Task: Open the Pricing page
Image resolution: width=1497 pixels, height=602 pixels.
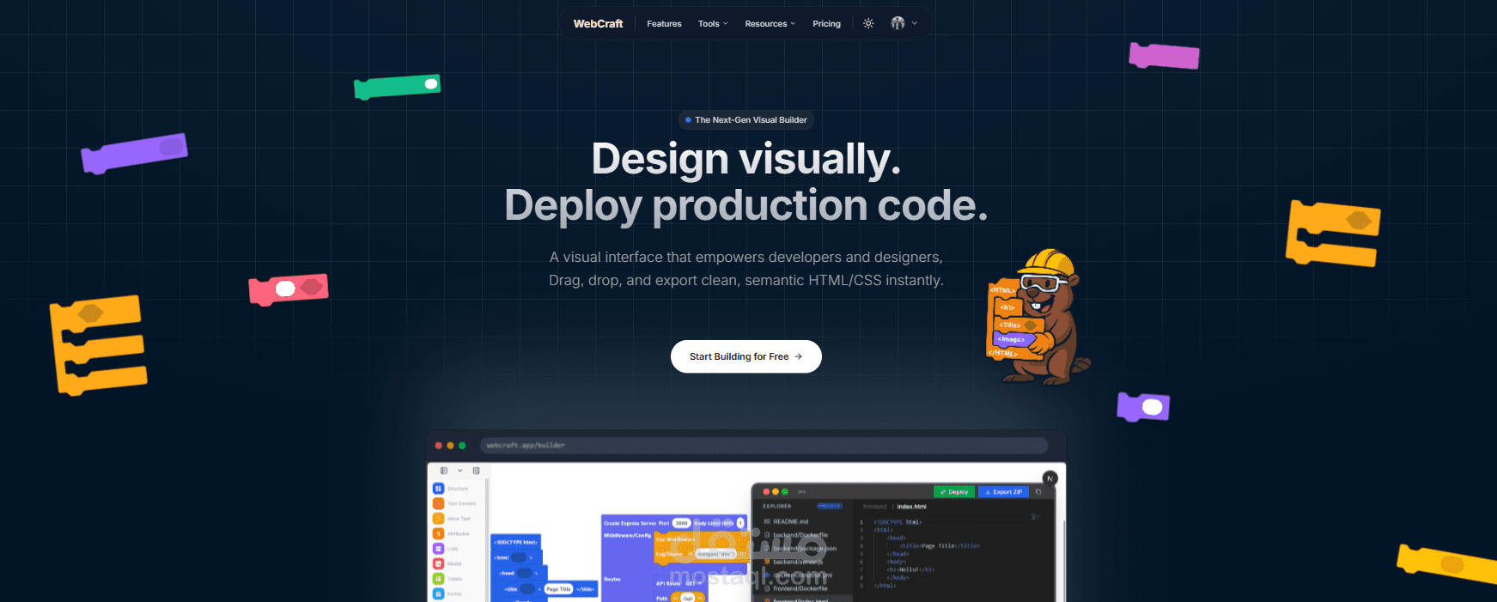Action: point(826,24)
